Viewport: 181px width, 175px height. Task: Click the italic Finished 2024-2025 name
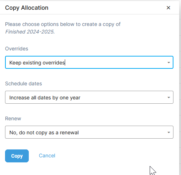pos(30,32)
